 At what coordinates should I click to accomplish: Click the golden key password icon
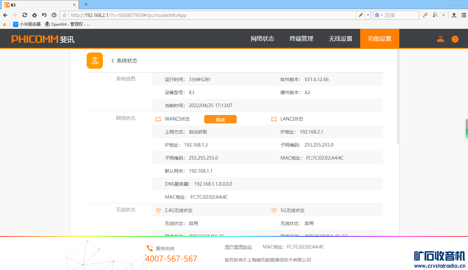[x=425, y=15]
